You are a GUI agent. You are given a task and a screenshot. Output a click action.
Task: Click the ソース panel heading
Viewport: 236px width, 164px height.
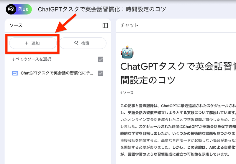click(16, 25)
